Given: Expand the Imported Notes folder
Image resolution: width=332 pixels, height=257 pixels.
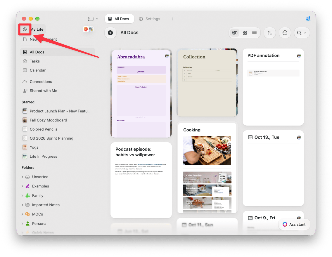Looking at the screenshot, I should [22, 205].
